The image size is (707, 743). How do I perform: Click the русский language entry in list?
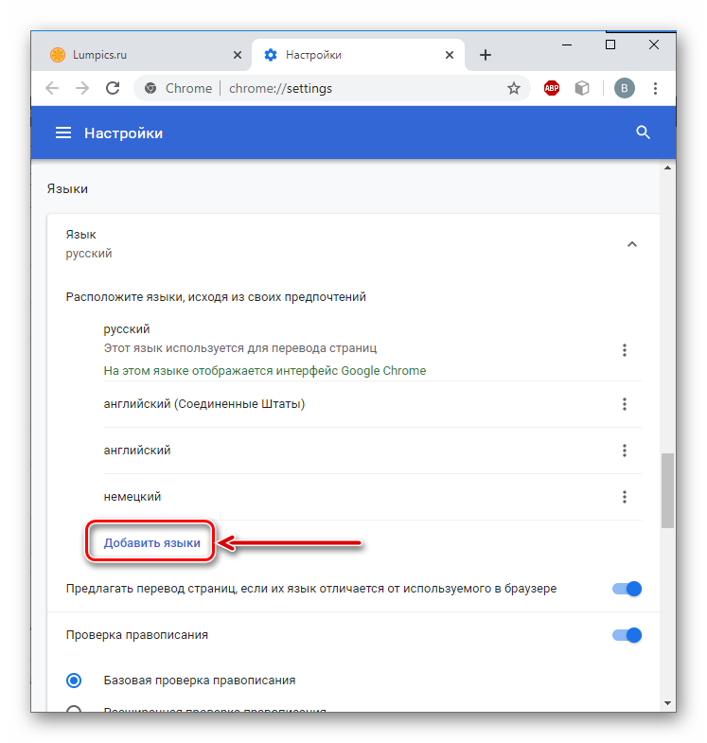[127, 328]
